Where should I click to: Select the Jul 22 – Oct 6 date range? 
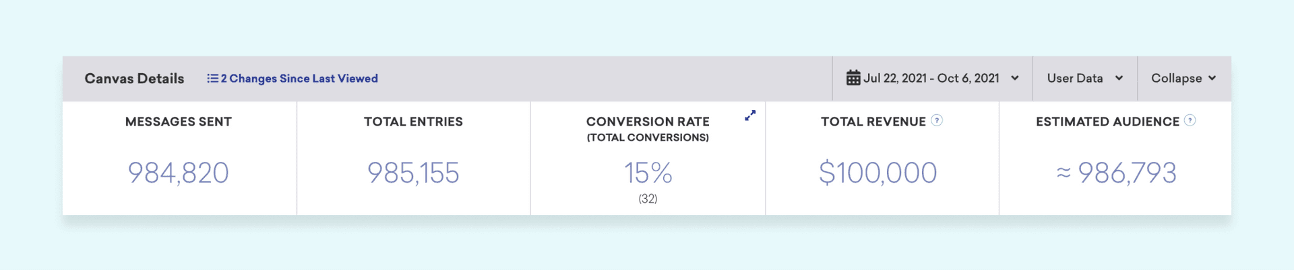[931, 79]
